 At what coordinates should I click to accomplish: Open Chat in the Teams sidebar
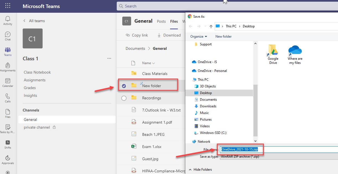click(8, 36)
